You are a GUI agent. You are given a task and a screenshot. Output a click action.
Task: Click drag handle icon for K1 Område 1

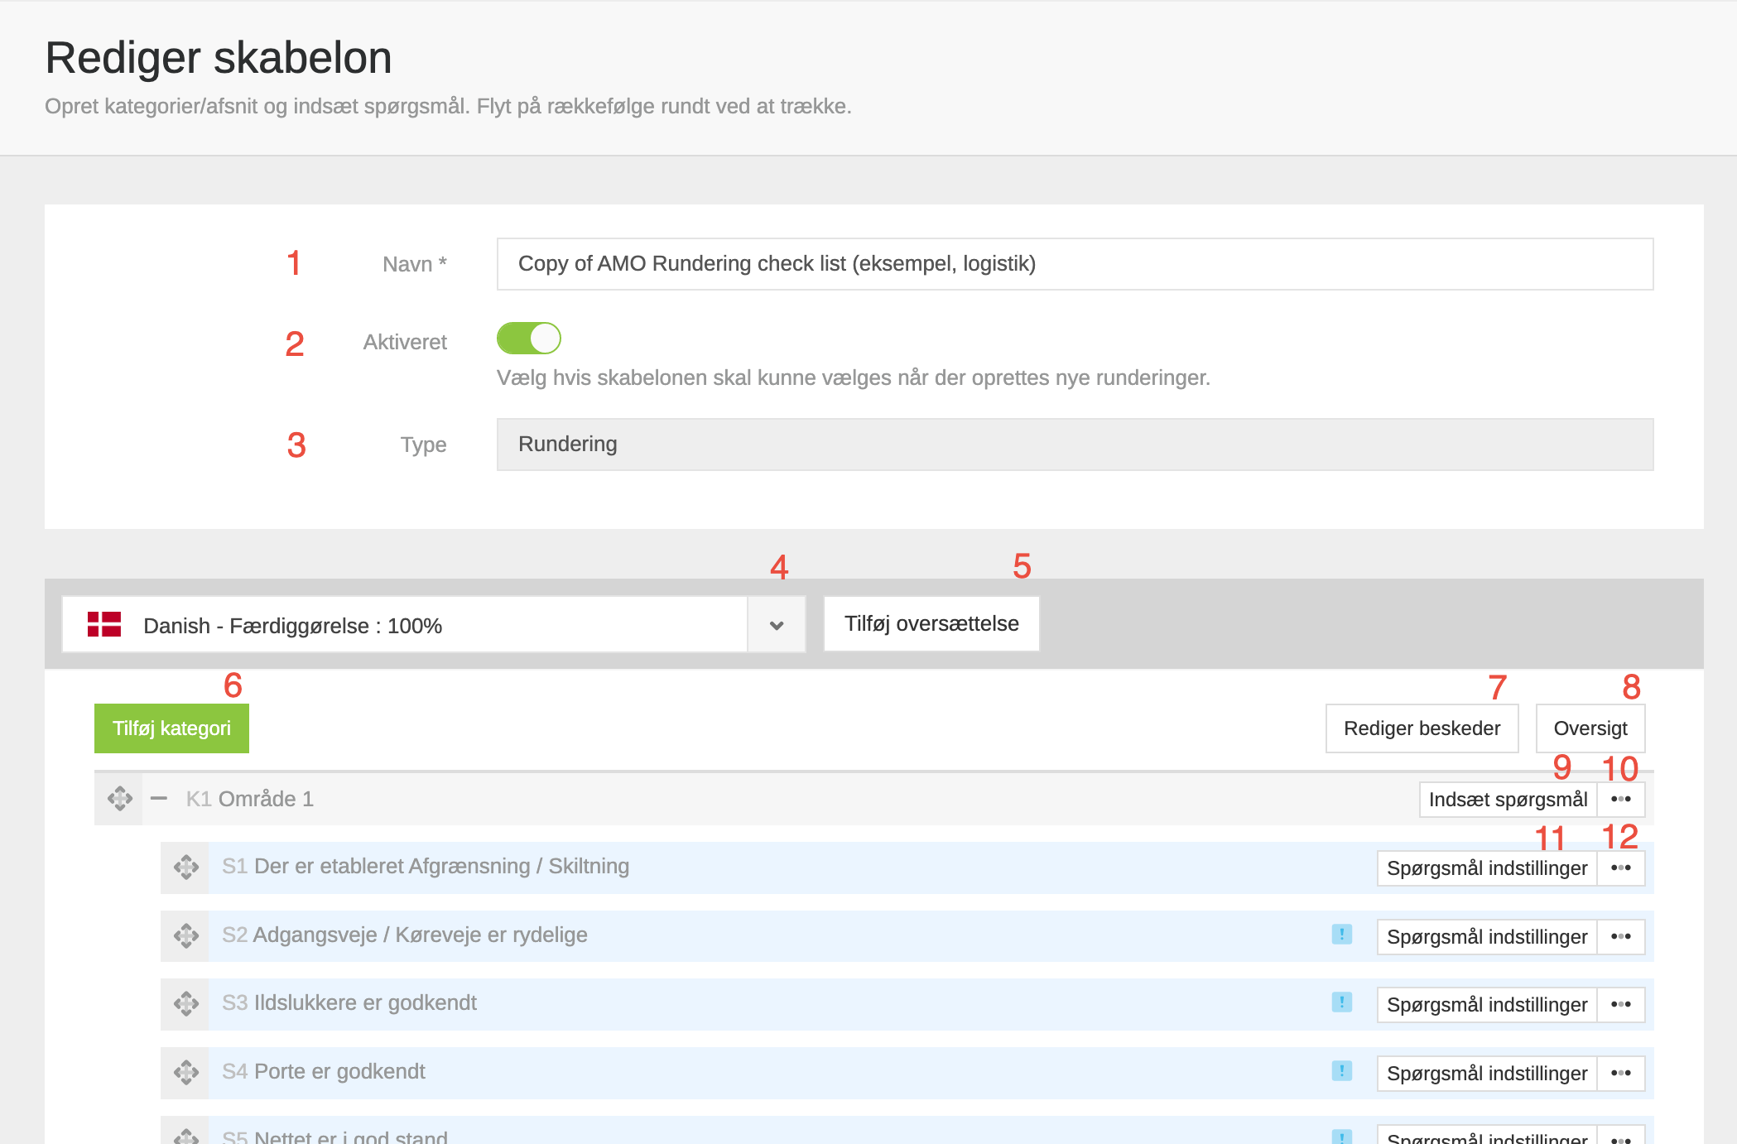tap(119, 799)
